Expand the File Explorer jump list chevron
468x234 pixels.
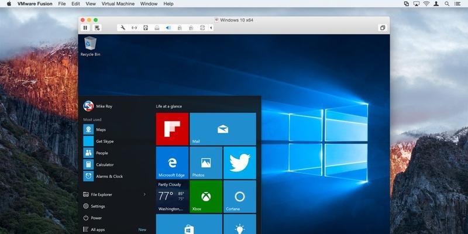pyautogui.click(x=144, y=194)
